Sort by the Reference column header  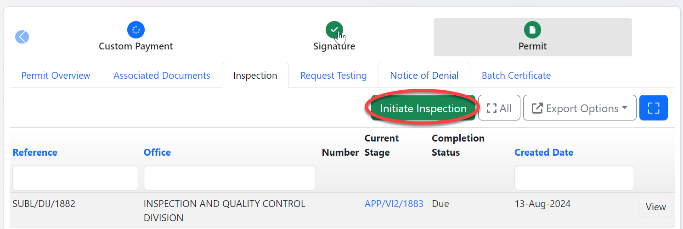[x=35, y=153]
